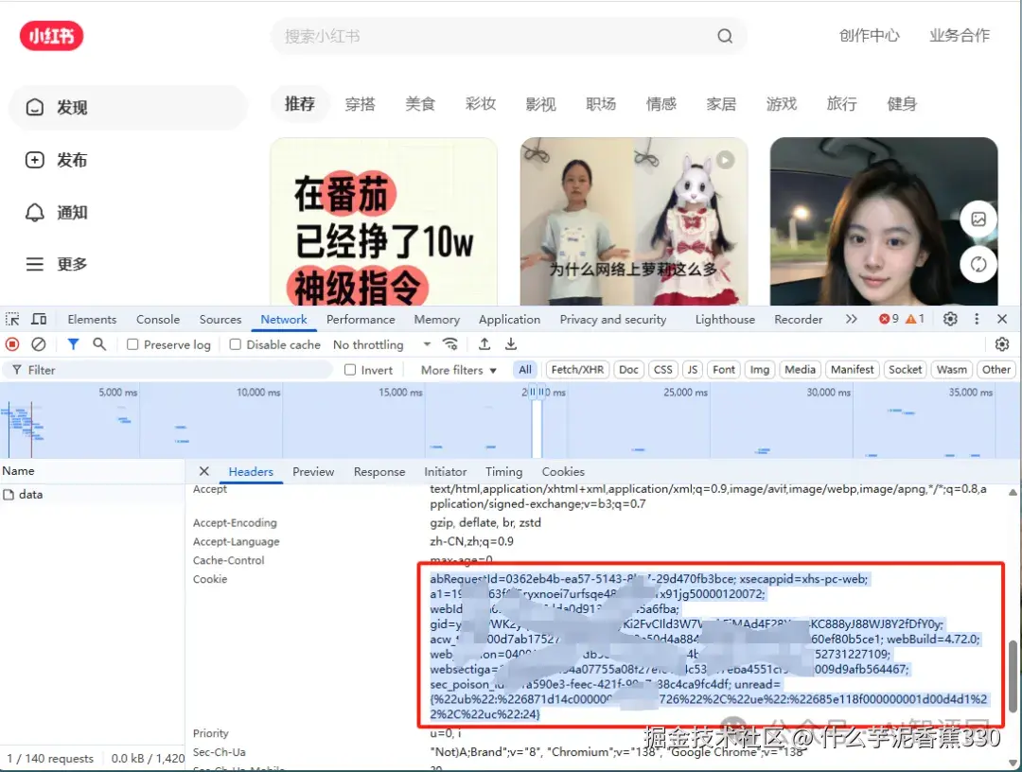Screen dimensions: 1022x772
Task: Select the Fetch/XHR request filter
Action: coord(576,369)
